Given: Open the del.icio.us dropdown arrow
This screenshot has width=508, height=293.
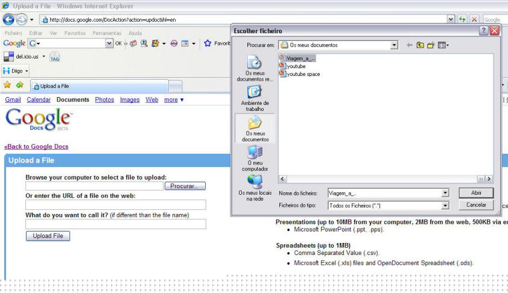Looking at the screenshot, I should [x=43, y=56].
